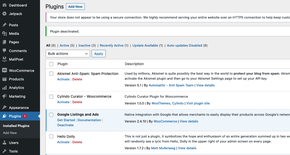Activate Cylindo Curator plugin

pyautogui.click(x=63, y=102)
